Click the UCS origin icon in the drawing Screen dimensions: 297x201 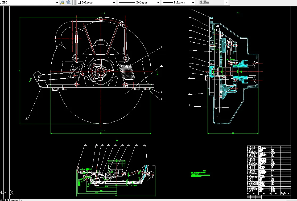3,192
